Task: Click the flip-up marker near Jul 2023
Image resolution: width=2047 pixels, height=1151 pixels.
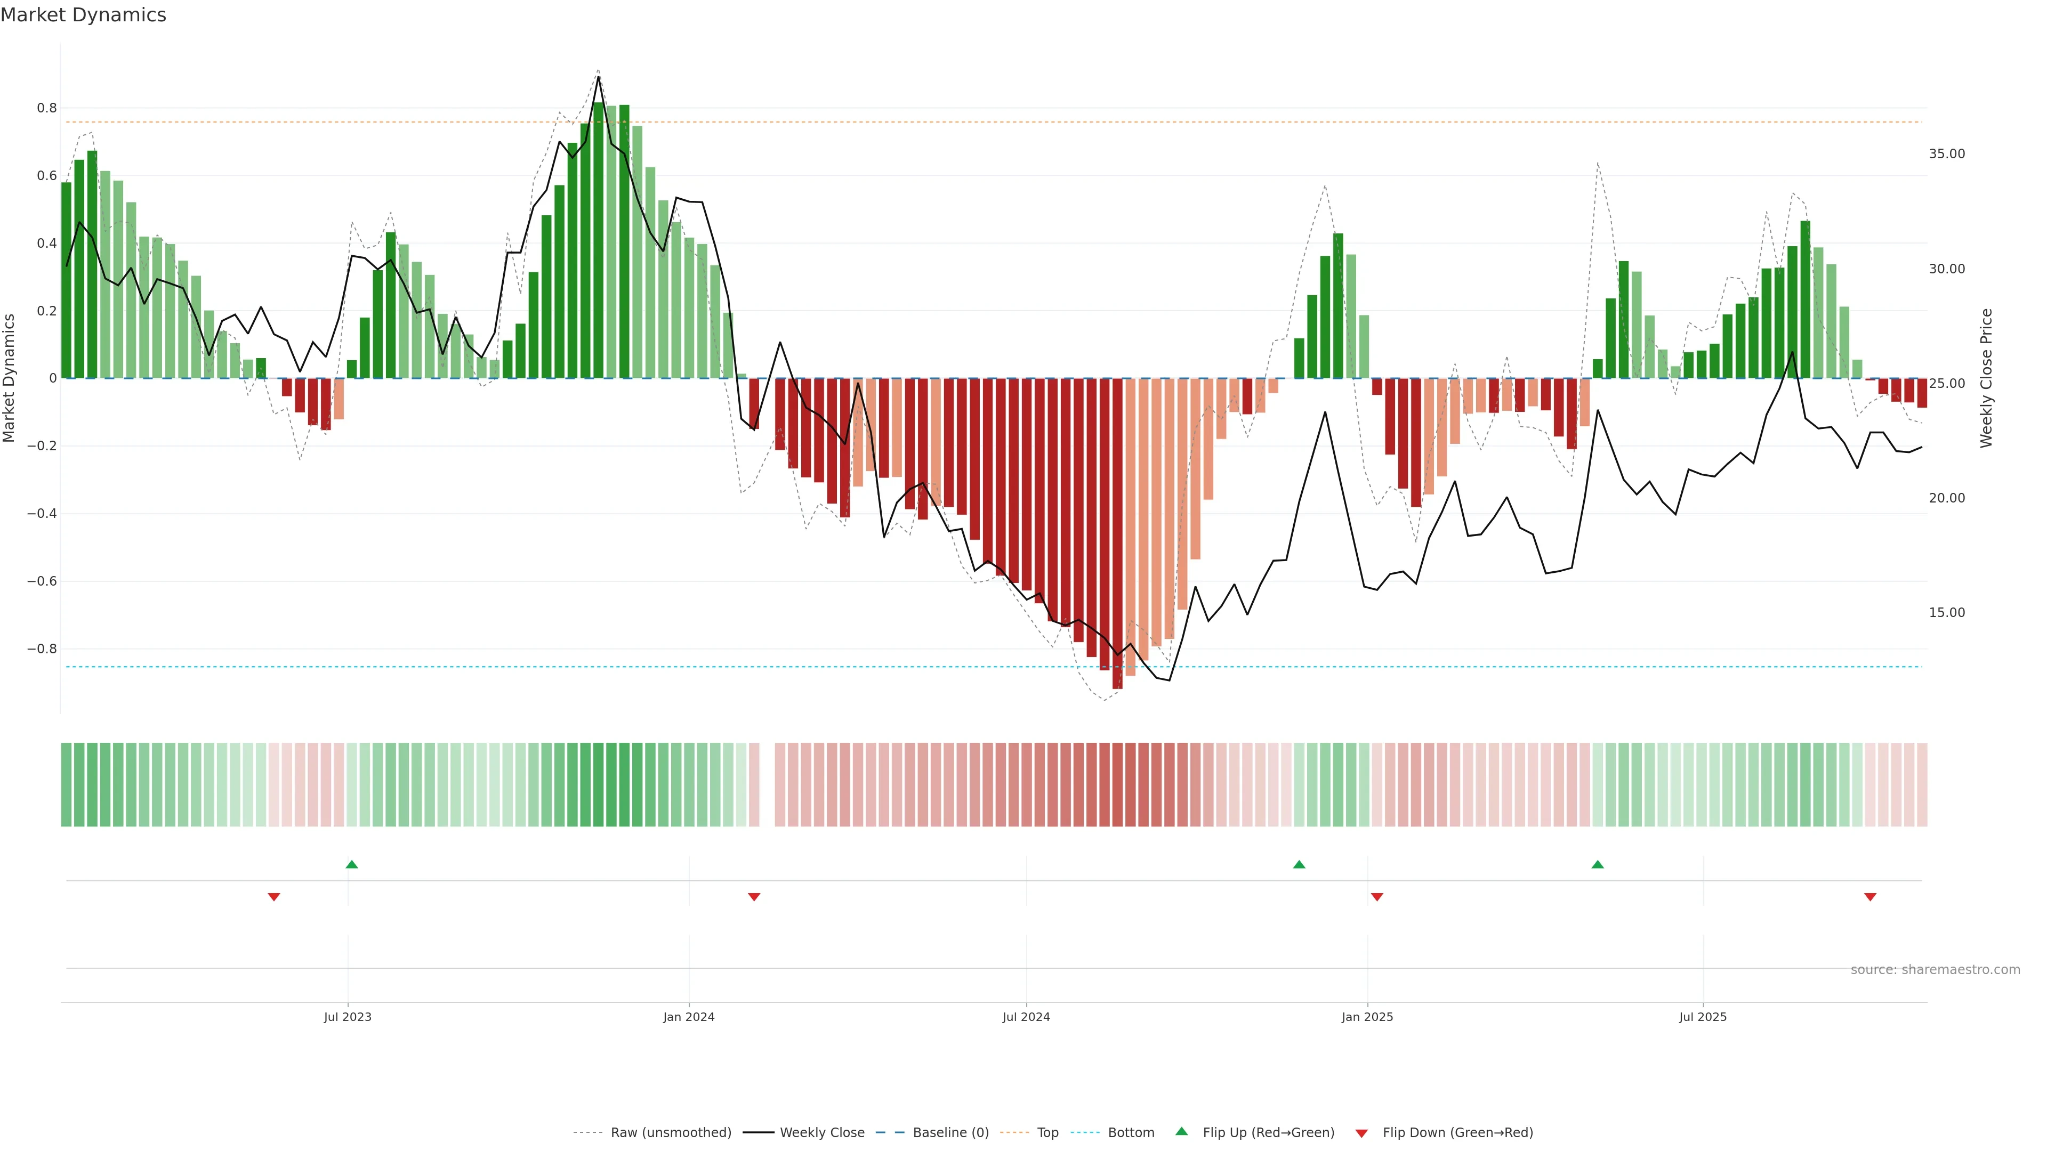Action: pyautogui.click(x=352, y=864)
